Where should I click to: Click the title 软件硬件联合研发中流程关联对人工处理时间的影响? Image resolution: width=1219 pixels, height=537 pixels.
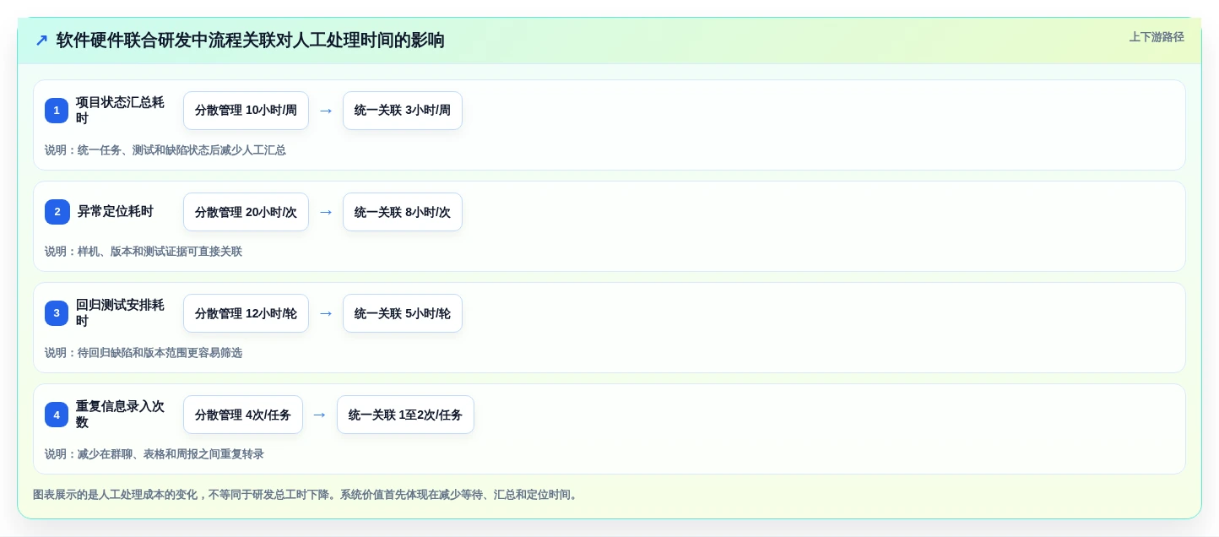(x=251, y=41)
